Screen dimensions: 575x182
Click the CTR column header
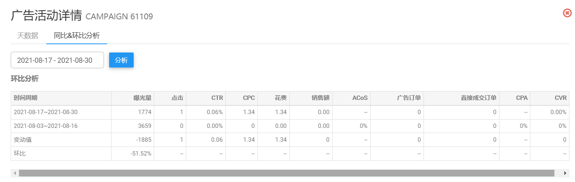tap(217, 98)
